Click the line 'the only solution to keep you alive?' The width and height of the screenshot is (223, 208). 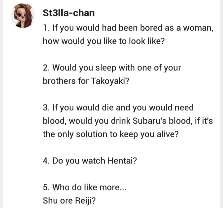[111, 134]
